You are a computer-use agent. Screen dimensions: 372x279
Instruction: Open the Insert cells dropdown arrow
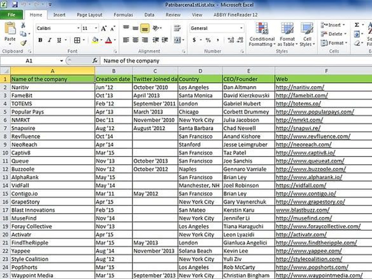pos(344,25)
